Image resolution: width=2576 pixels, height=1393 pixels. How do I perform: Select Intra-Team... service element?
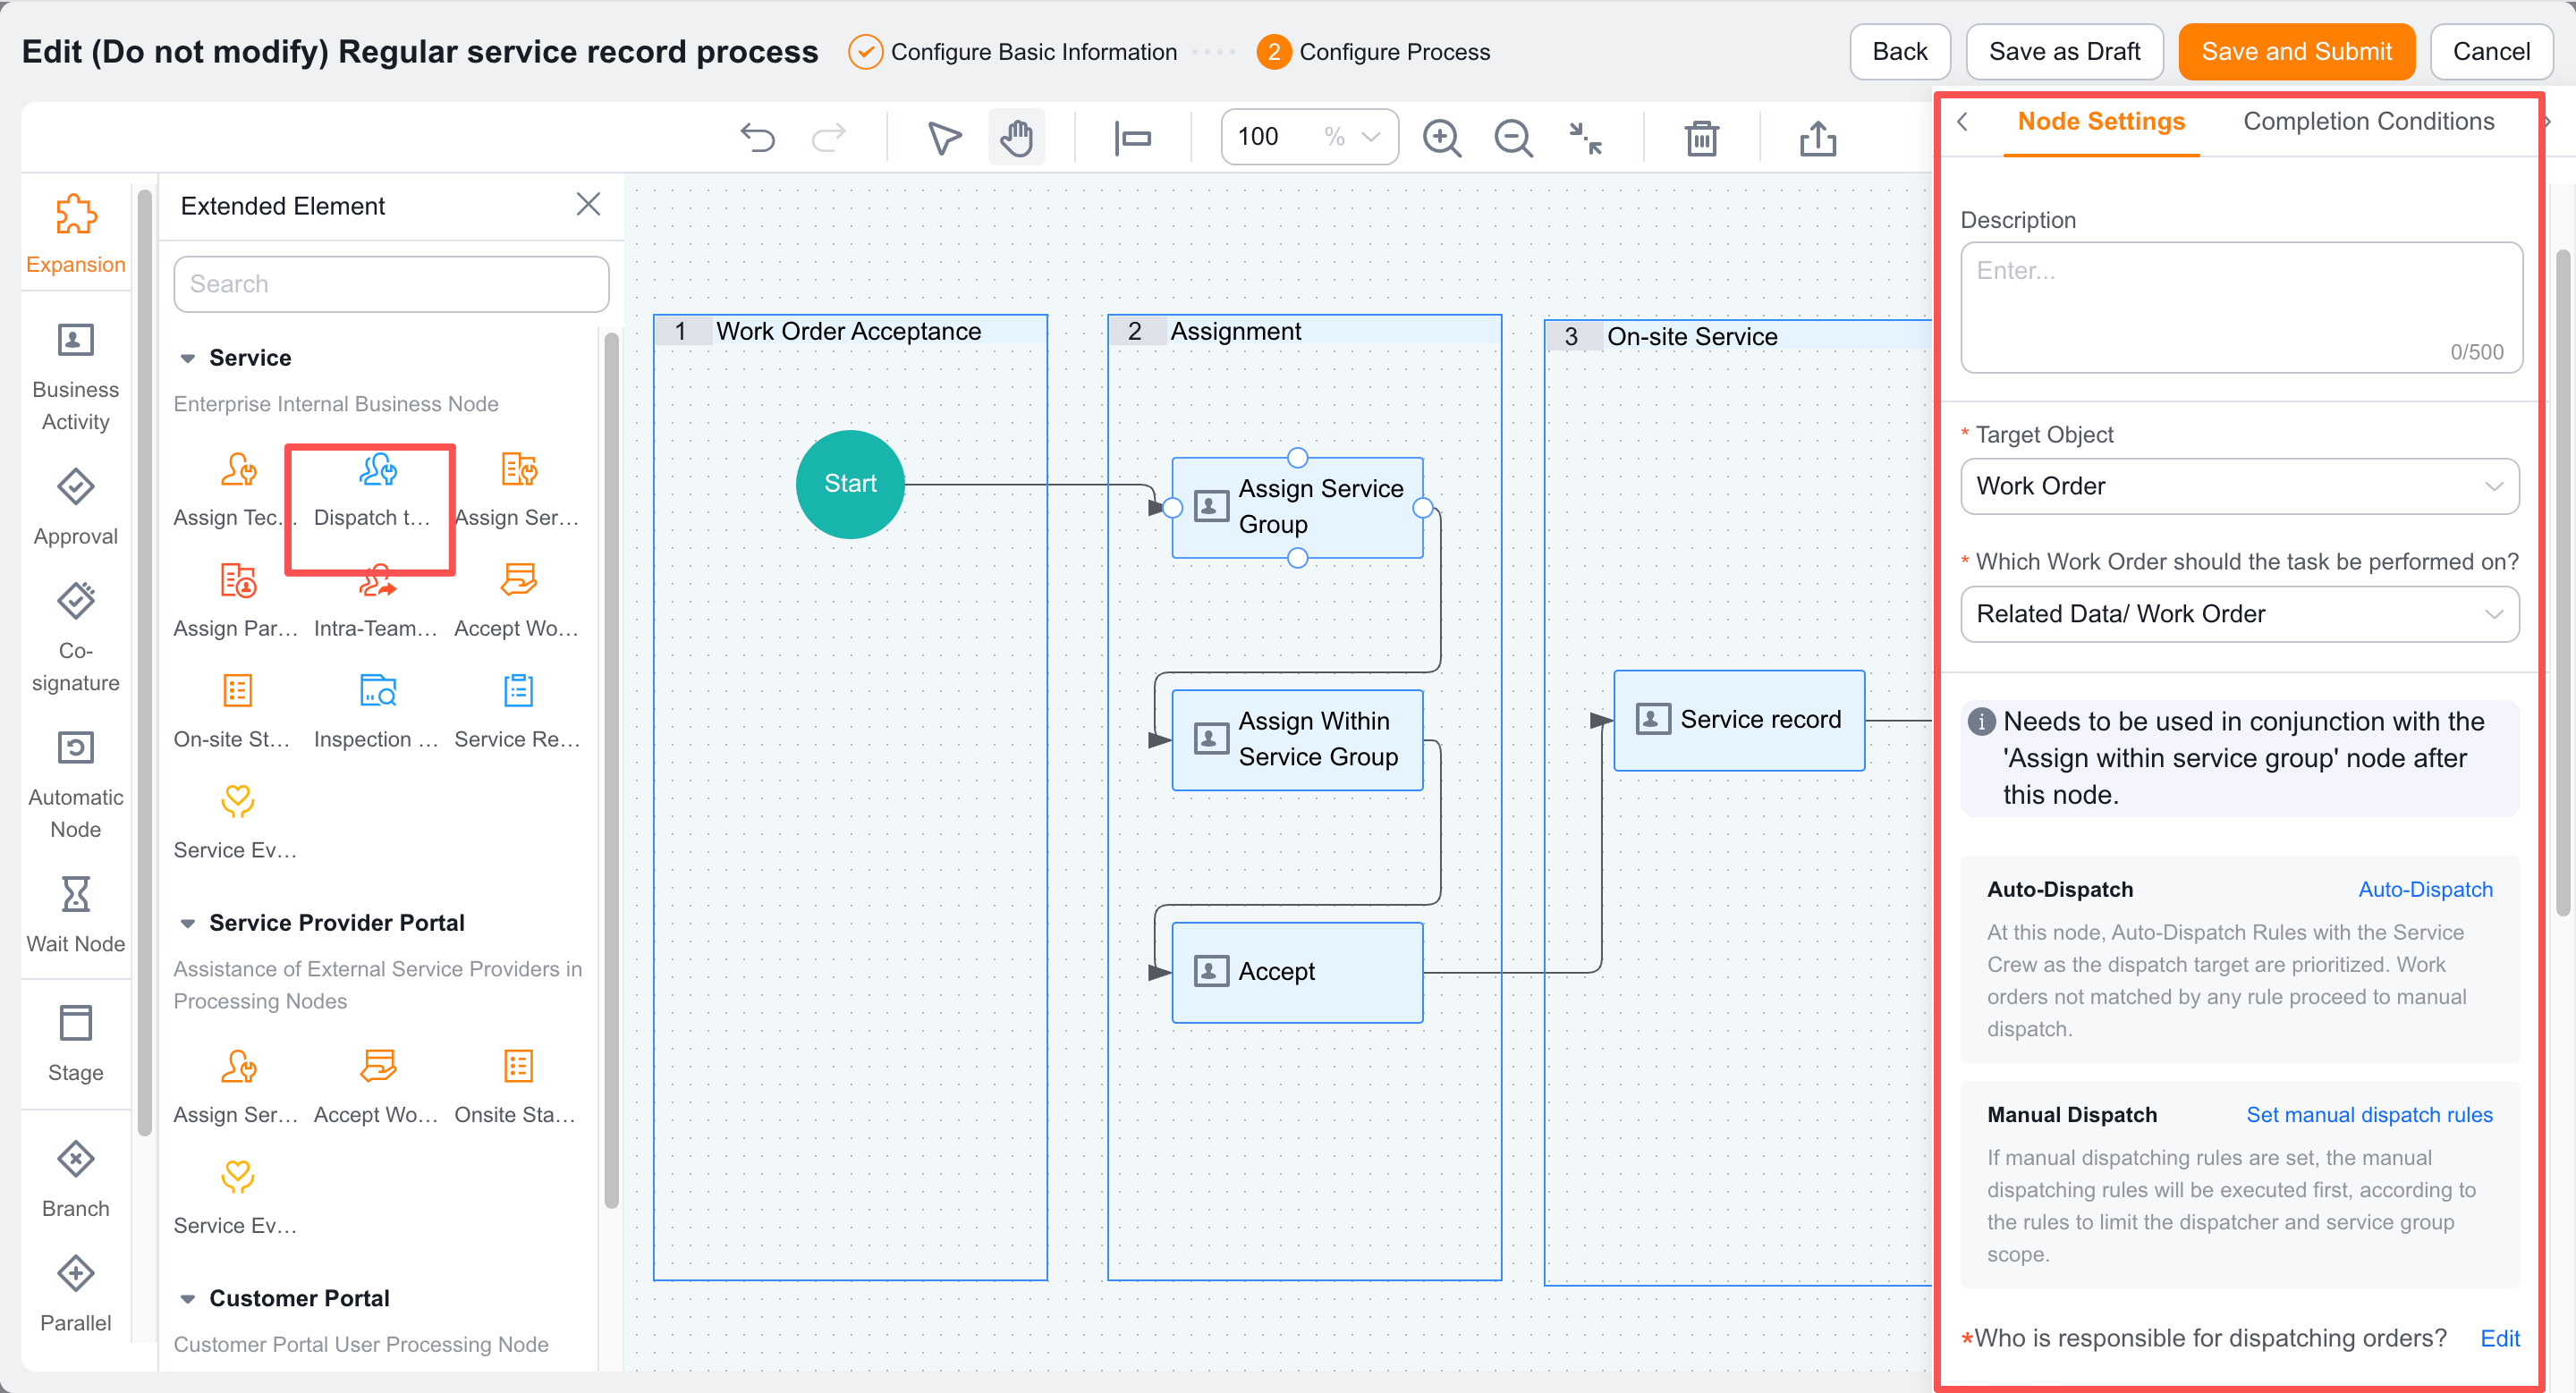(376, 601)
